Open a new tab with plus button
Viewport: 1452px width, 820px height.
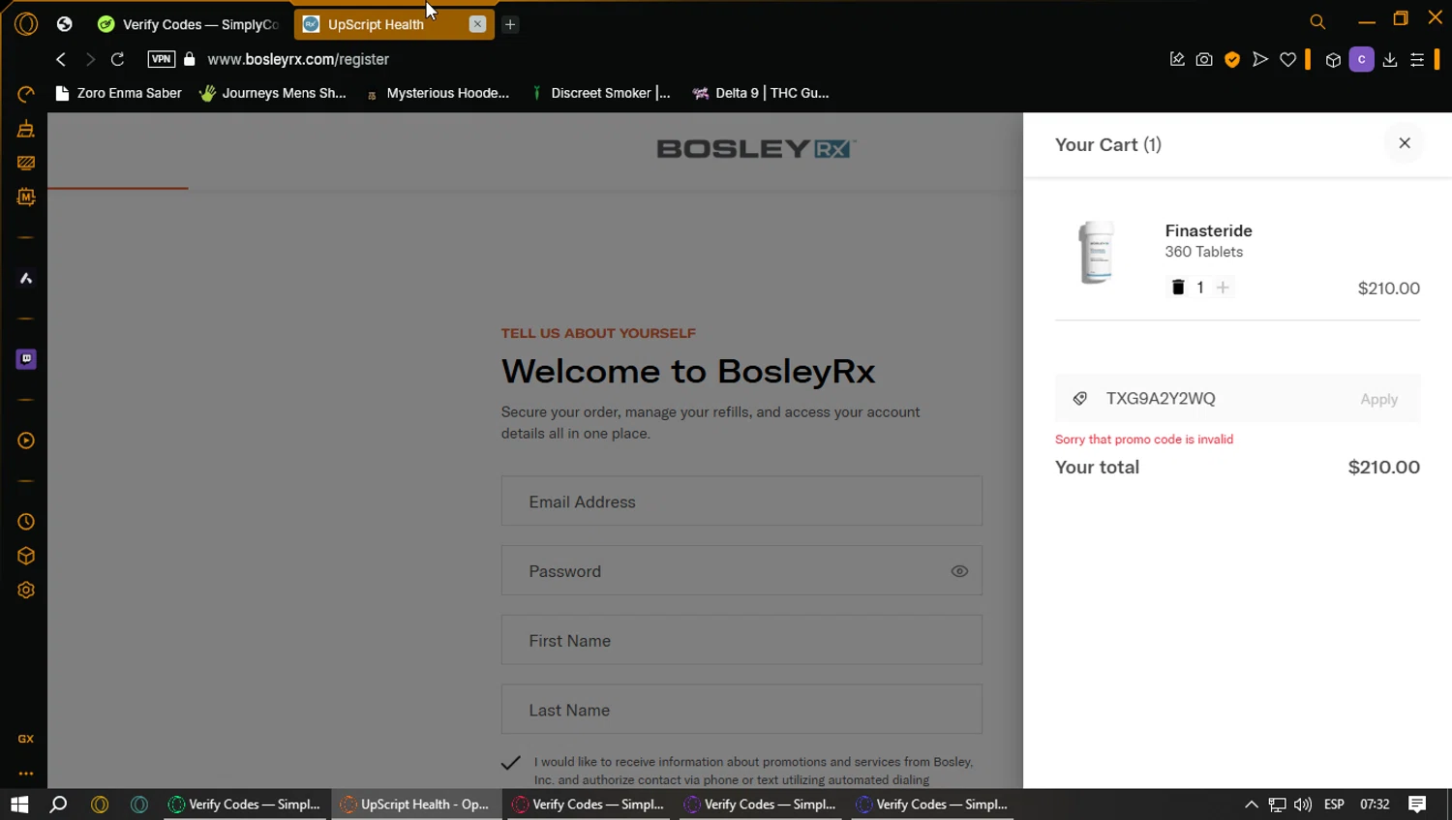[510, 24]
